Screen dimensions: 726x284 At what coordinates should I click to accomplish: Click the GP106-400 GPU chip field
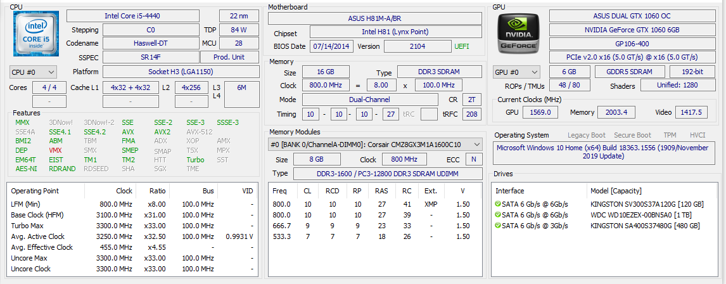point(632,44)
